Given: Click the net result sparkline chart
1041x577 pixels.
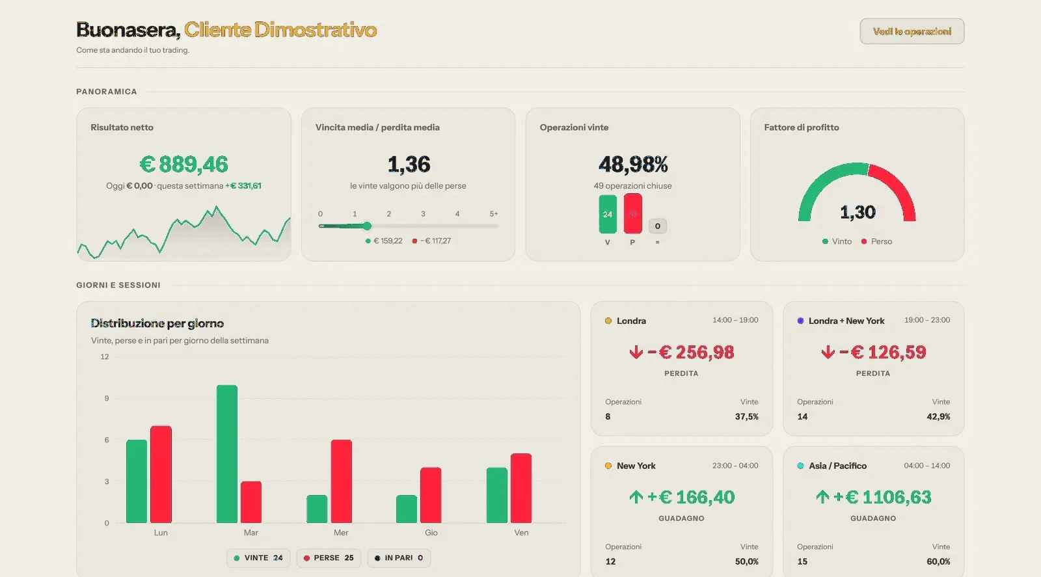Looking at the screenshot, I should coord(184,232).
